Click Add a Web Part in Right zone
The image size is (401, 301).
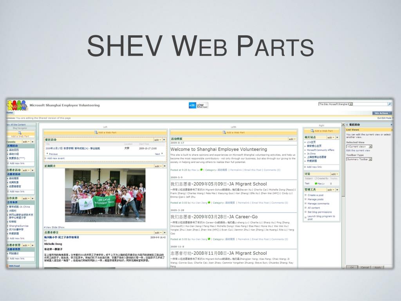pos(322,131)
